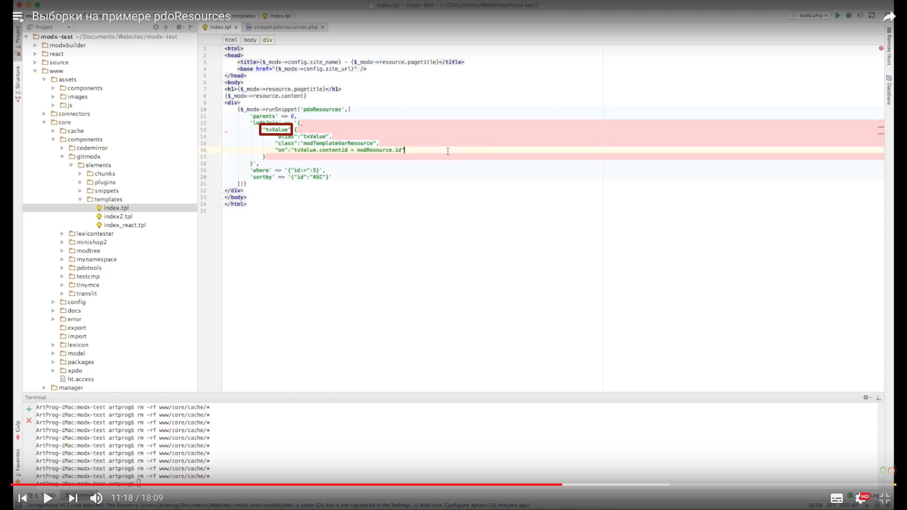Run the build.php configuration
The width and height of the screenshot is (907, 510).
coord(838,16)
